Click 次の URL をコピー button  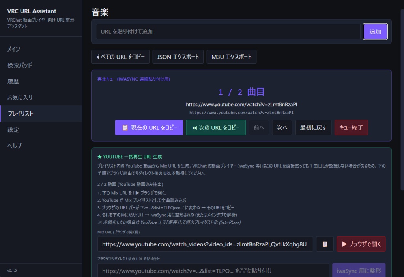tap(216, 127)
